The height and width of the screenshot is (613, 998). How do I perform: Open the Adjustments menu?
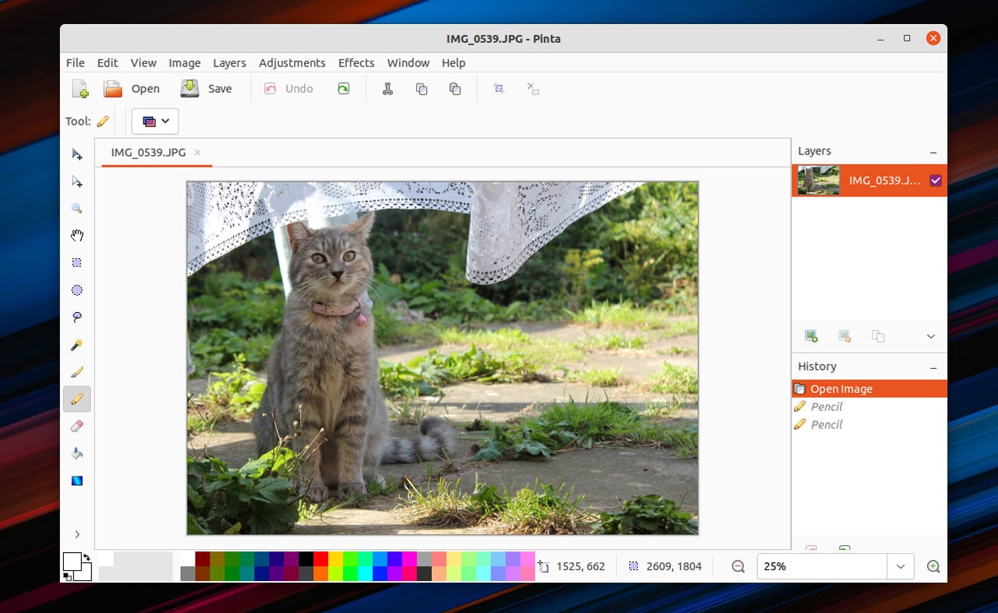pos(292,62)
